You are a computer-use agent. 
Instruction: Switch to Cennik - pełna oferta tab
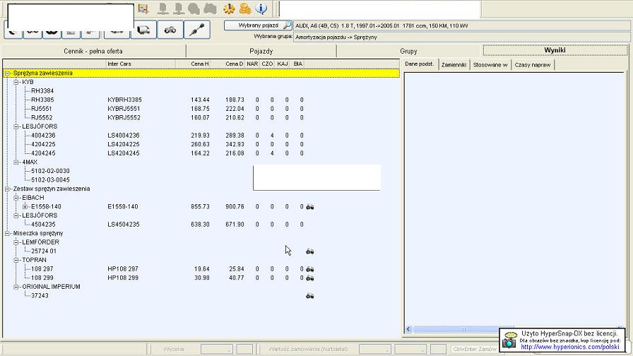click(93, 52)
